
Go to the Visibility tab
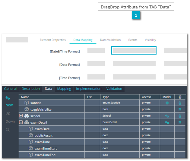[x=150, y=40]
